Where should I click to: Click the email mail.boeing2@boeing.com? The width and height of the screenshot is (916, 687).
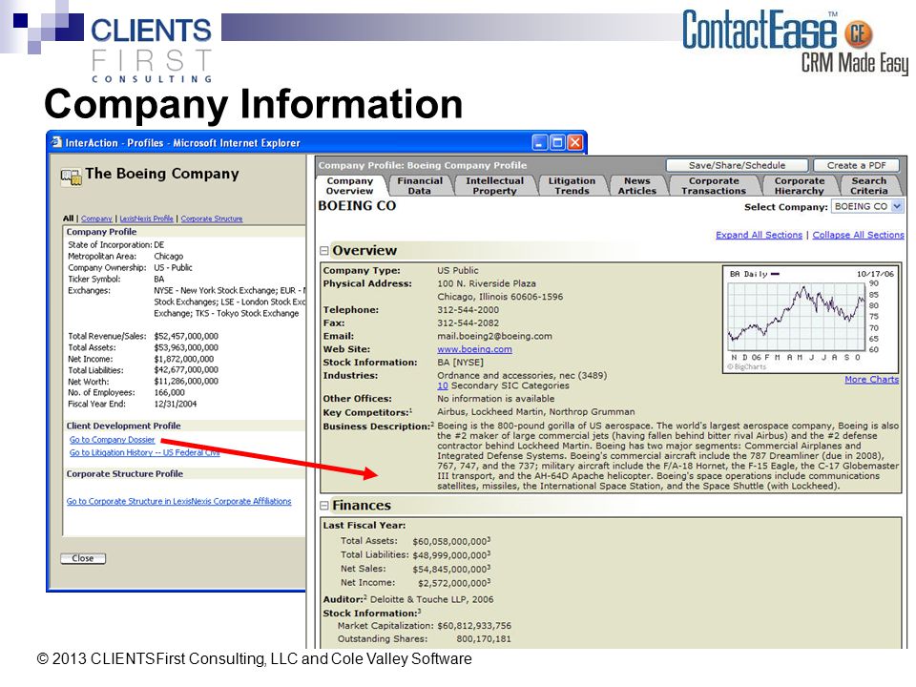(x=494, y=336)
